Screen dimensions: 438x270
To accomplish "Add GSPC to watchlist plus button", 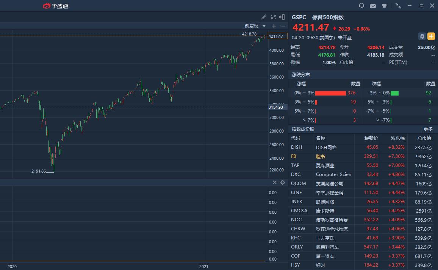I will [x=431, y=36].
